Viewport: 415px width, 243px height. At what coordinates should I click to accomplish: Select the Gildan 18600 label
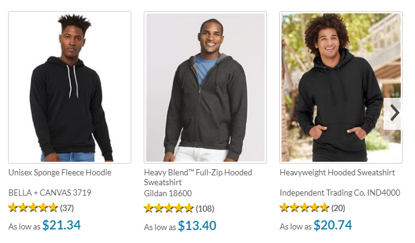tap(168, 193)
